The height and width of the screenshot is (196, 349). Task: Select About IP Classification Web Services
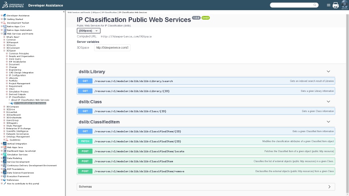click(30, 100)
